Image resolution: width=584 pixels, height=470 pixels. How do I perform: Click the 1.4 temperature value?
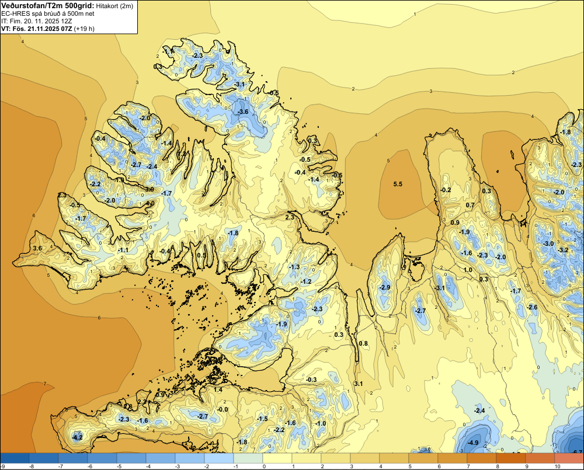click(x=218, y=389)
